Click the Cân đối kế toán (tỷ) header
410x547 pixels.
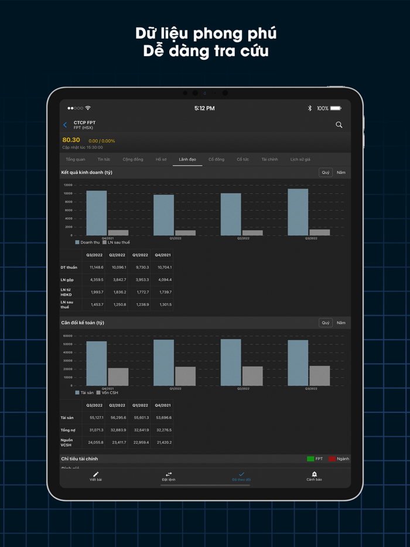coord(83,323)
